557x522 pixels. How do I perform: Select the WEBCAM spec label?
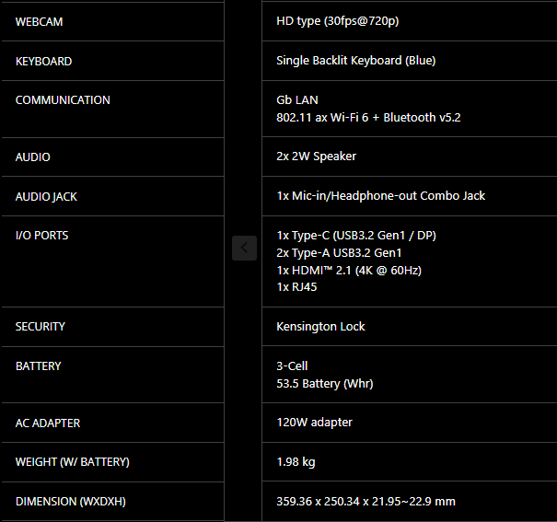(39, 22)
